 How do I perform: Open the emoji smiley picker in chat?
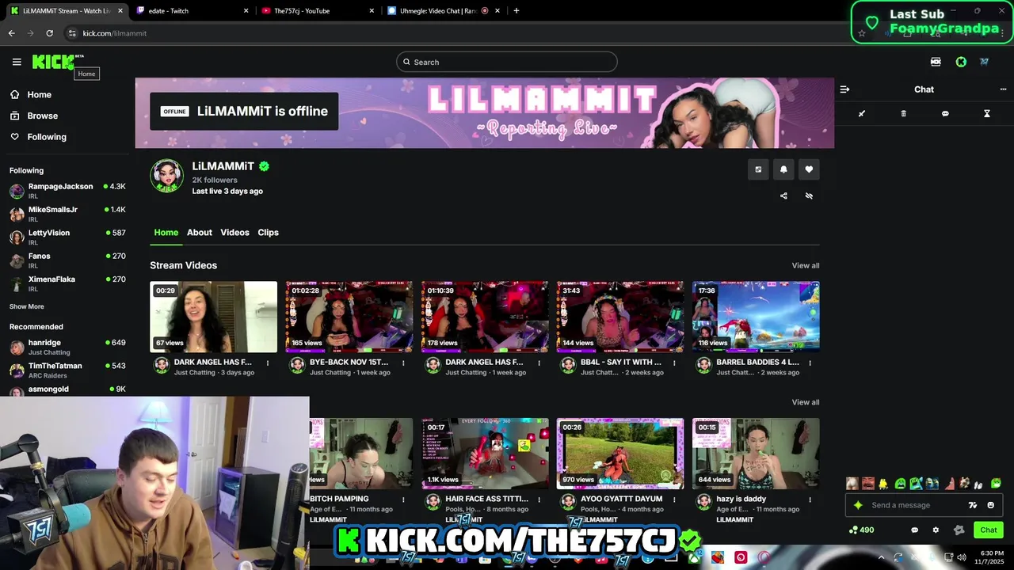click(x=991, y=505)
